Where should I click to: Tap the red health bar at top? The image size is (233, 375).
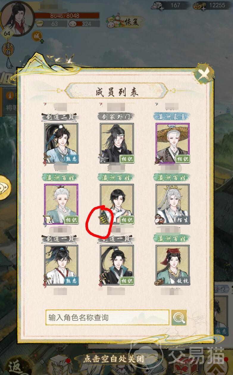click(x=67, y=16)
